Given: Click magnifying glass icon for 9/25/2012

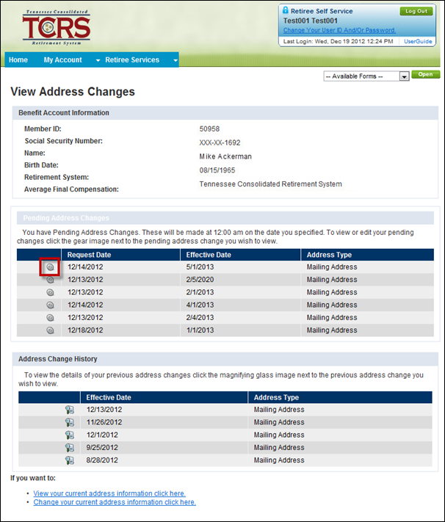Looking at the screenshot, I should point(69,448).
